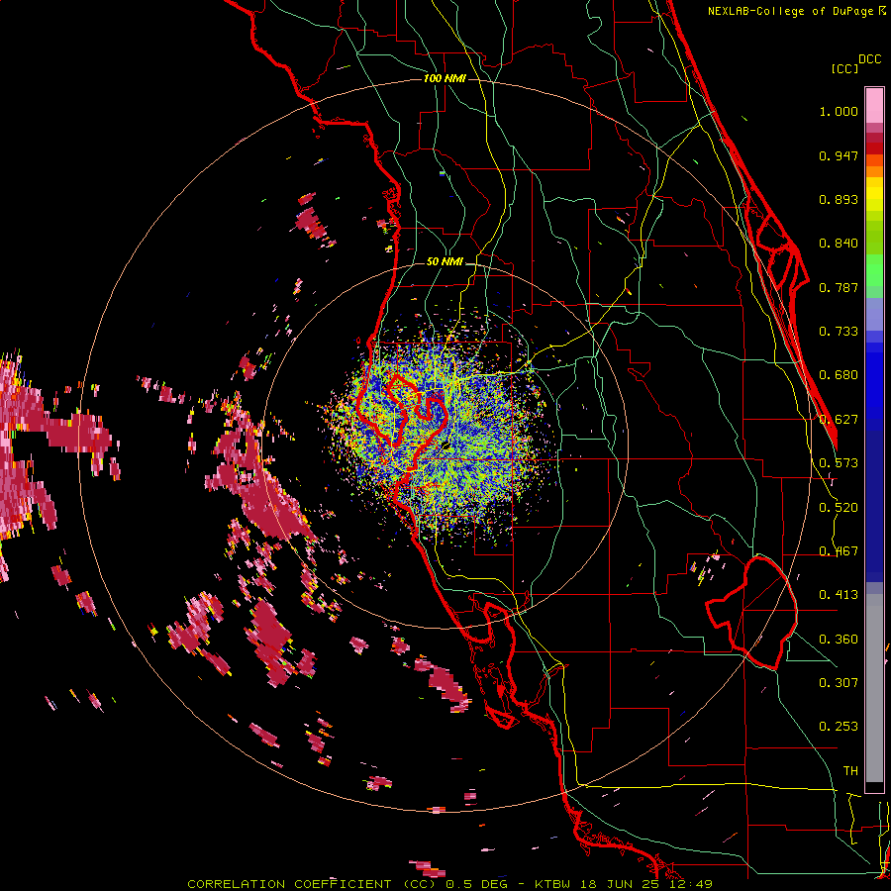Select the [CC] units label

coord(844,68)
